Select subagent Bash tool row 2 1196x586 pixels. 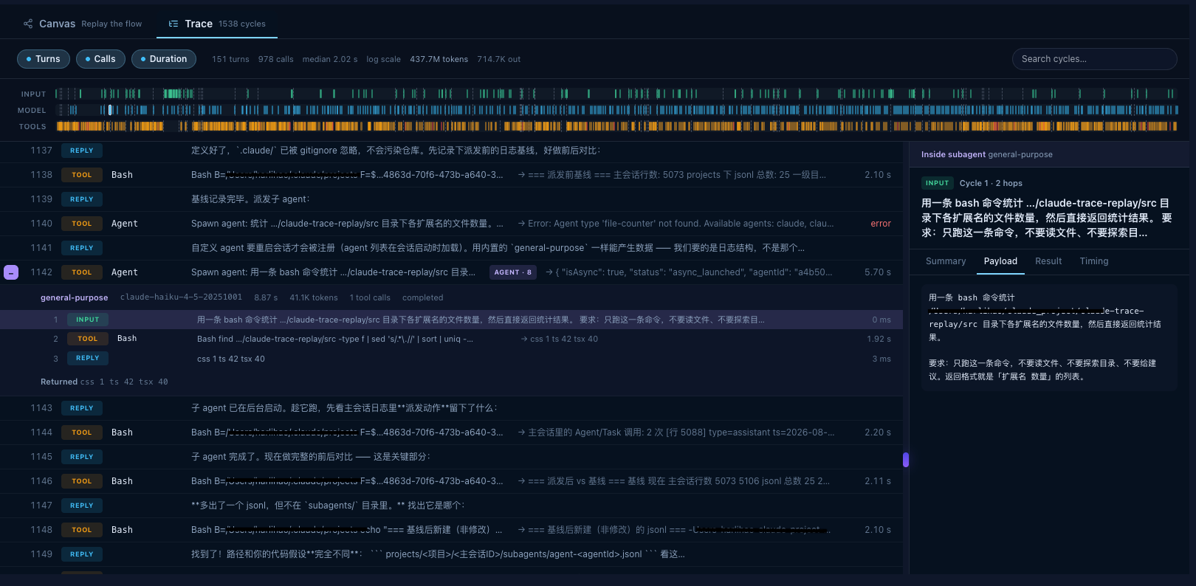pyautogui.click(x=451, y=339)
